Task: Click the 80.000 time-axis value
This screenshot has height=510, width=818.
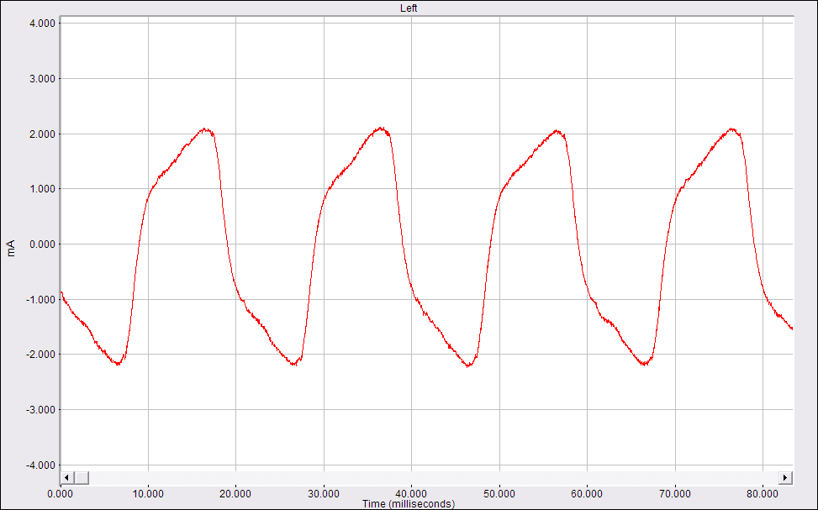Action: click(763, 494)
